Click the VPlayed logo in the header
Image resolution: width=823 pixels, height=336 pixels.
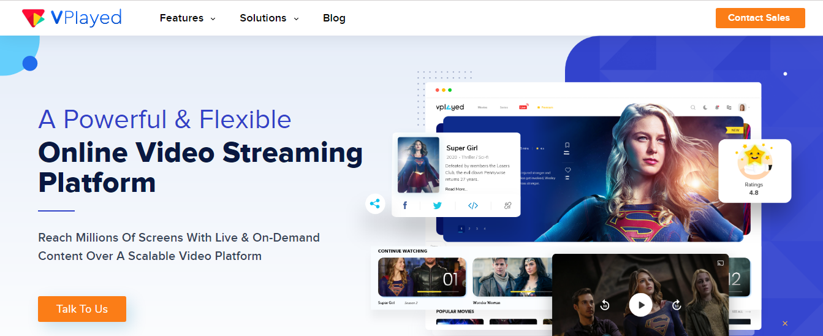click(72, 18)
